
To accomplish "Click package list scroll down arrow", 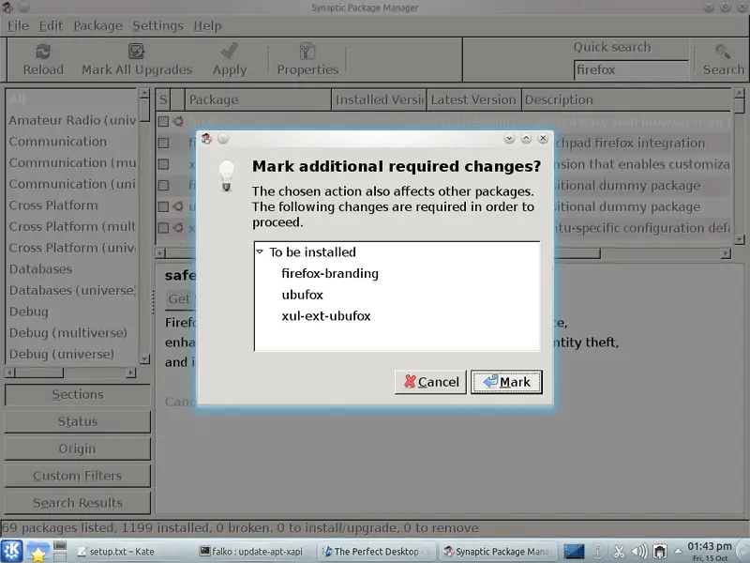I will [x=739, y=239].
